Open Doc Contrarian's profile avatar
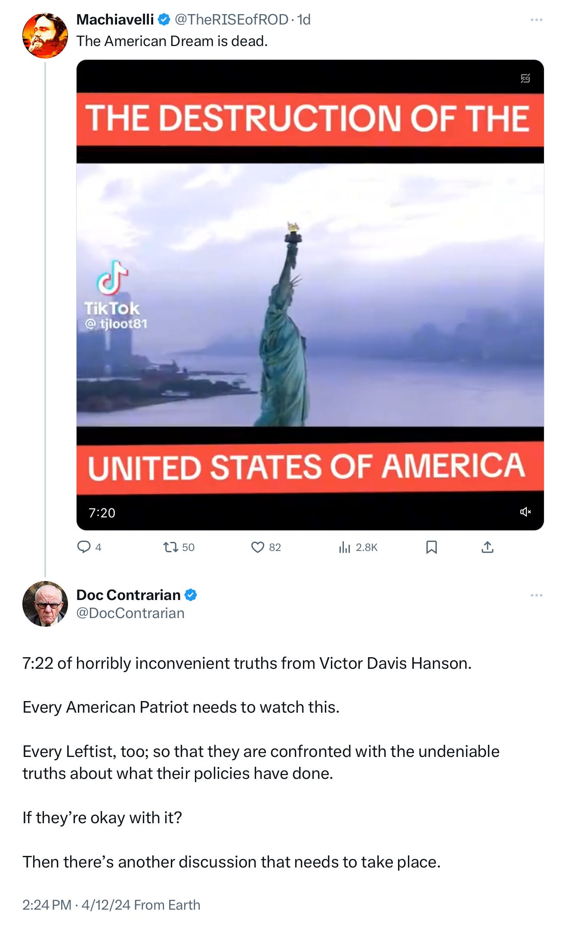The image size is (562, 926). pos(45,604)
